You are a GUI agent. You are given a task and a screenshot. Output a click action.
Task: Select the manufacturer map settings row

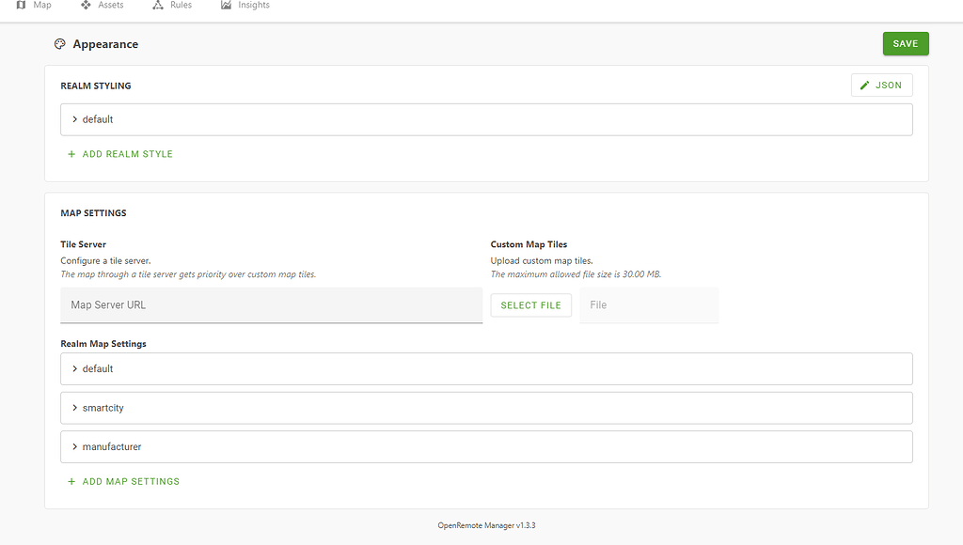pos(486,446)
